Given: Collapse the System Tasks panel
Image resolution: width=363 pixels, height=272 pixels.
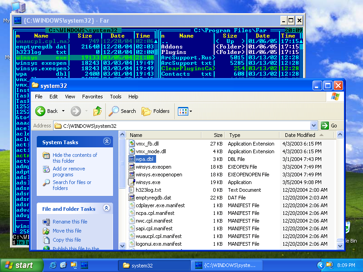Looking at the screenshot, I should click(x=107, y=141).
